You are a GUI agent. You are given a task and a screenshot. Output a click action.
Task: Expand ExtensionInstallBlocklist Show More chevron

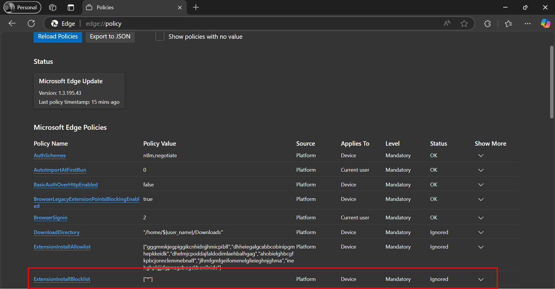click(x=481, y=279)
